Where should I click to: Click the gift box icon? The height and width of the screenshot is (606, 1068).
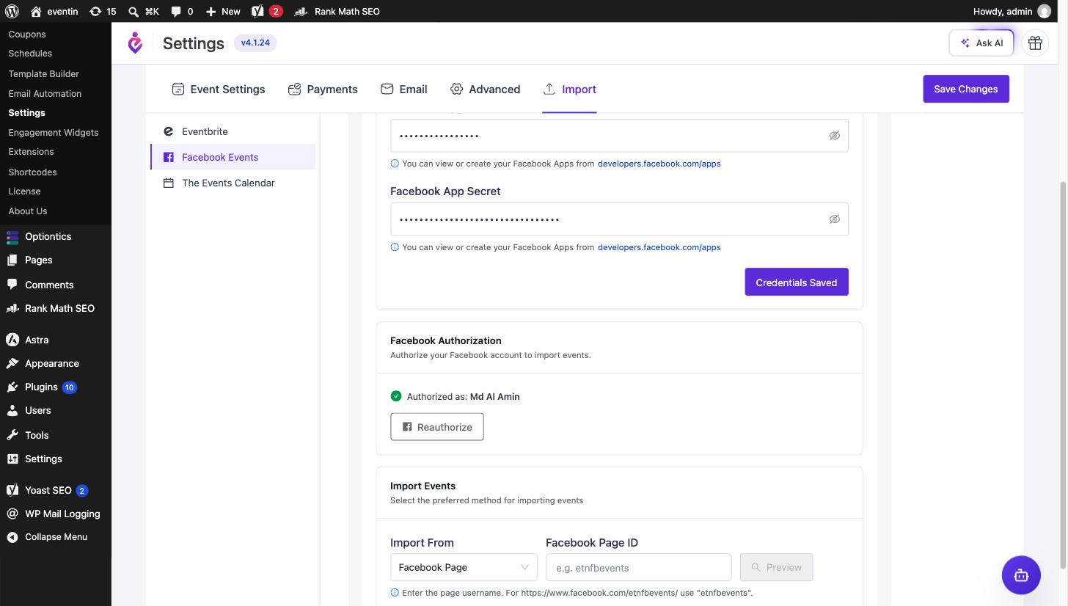click(x=1035, y=43)
